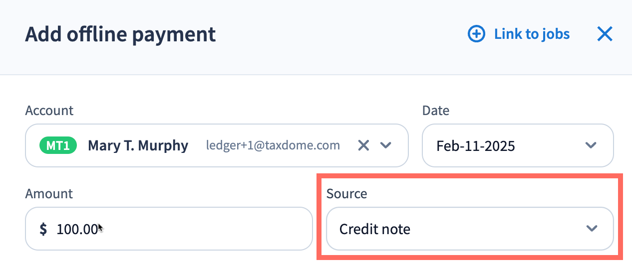Expand the Account dropdown chevron
632x266 pixels.
point(385,145)
